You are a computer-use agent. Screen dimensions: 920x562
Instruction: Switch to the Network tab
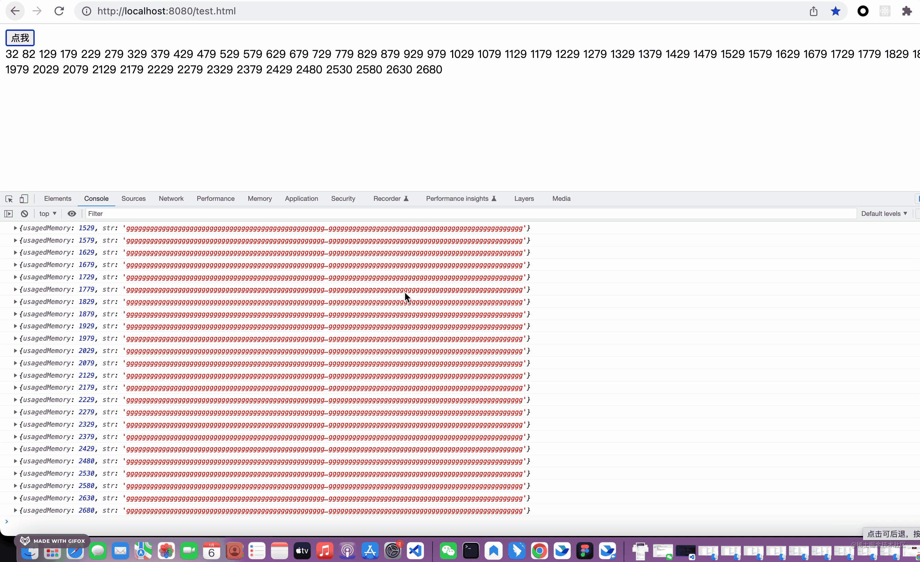click(x=171, y=198)
